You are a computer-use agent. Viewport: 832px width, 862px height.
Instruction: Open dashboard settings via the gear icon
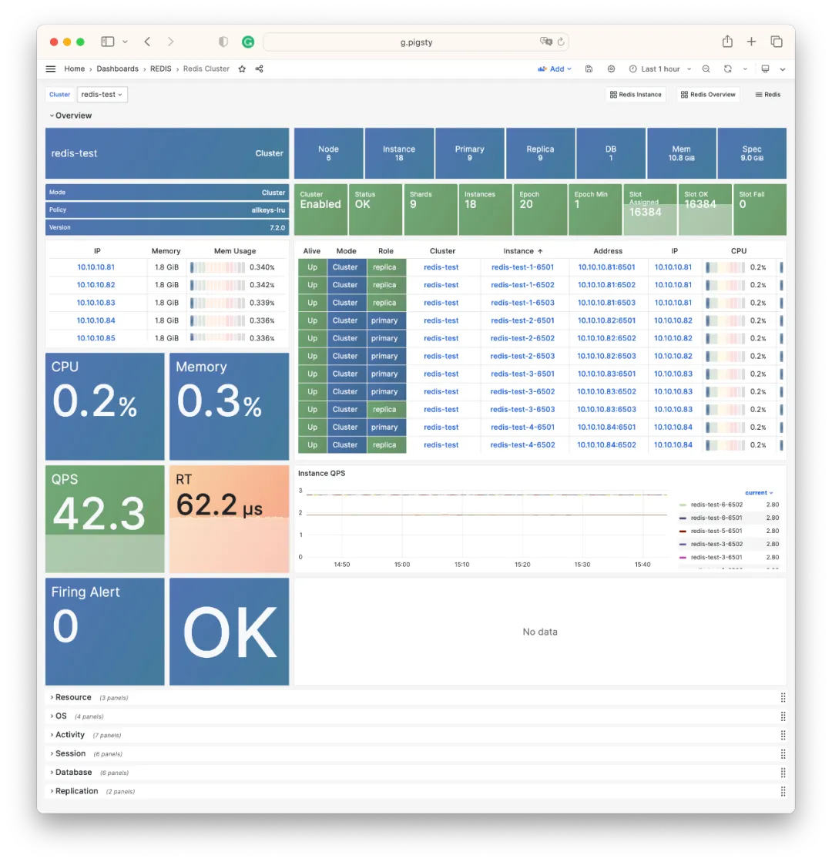[x=611, y=69]
